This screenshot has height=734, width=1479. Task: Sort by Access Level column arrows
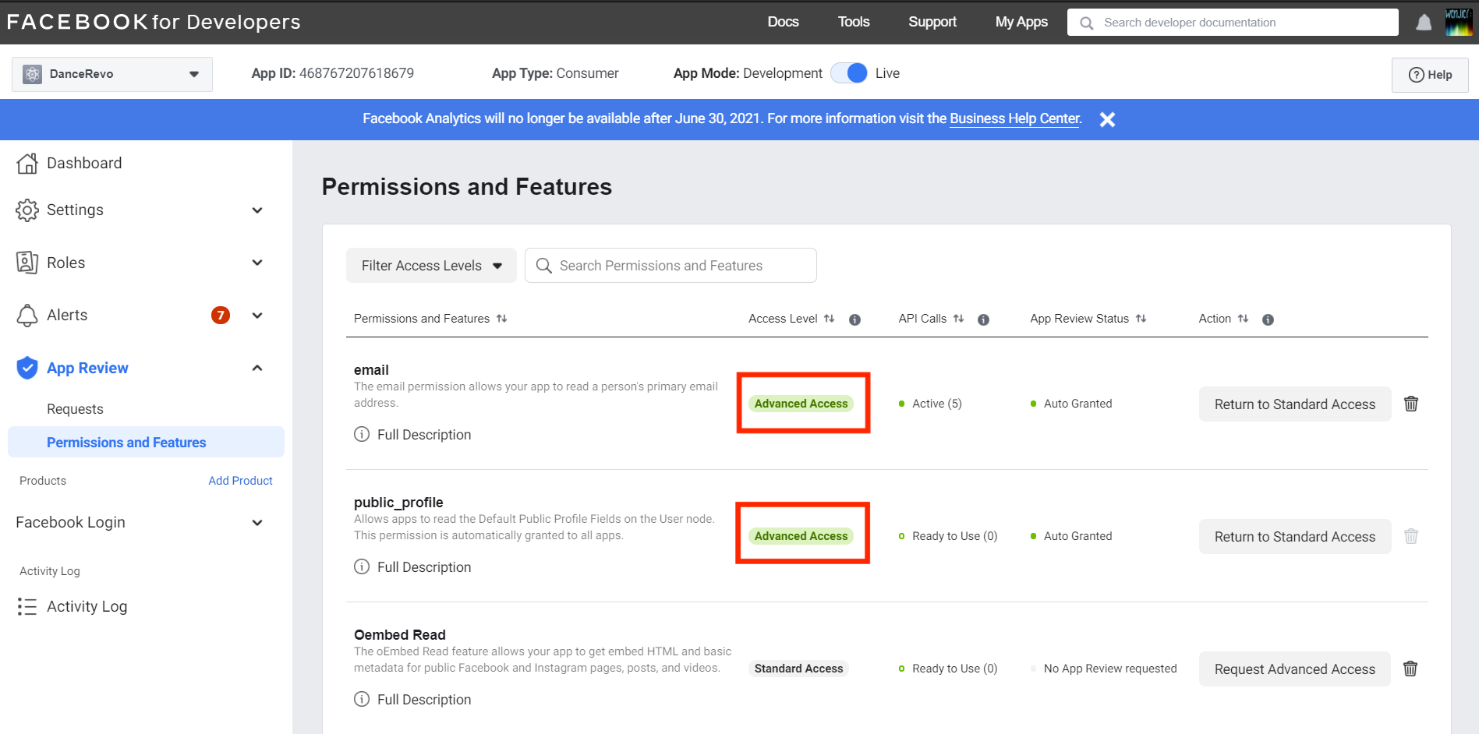[x=830, y=319]
